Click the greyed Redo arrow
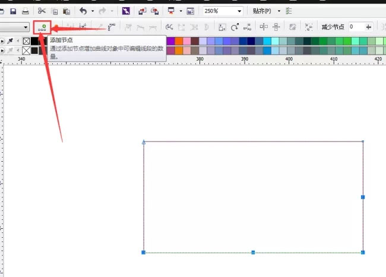386x277 pixels. click(102, 11)
